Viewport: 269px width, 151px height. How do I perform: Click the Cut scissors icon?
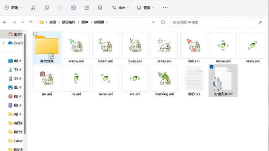pos(33,8)
